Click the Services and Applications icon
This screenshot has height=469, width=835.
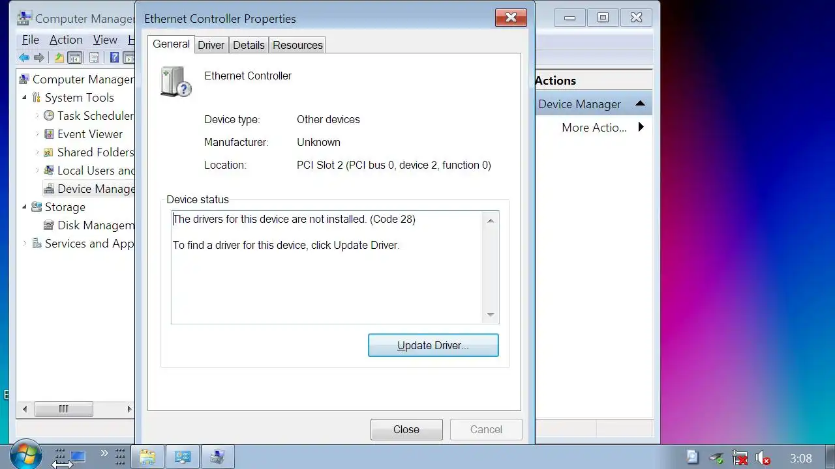(37, 244)
